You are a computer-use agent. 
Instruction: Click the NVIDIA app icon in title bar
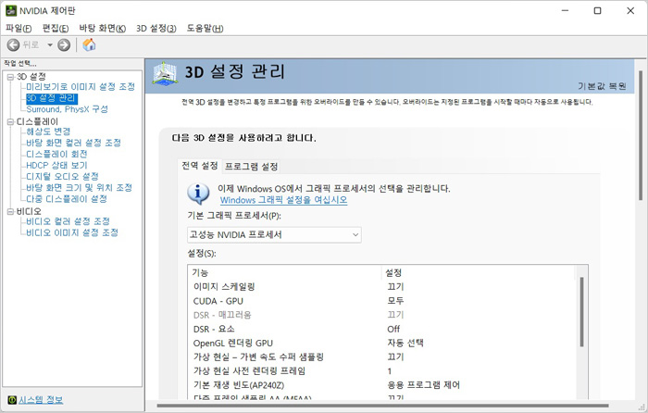click(11, 11)
